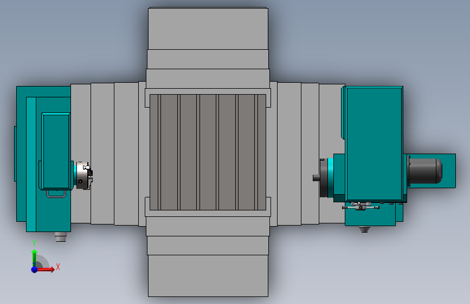The image size is (470, 304).
Task: Click the green Y axis arrow of the triad
Action: (x=34, y=257)
